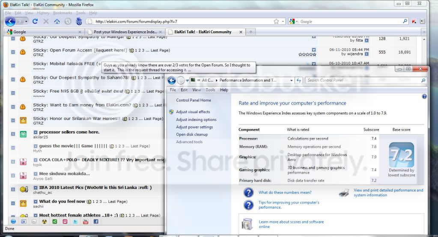Refresh Control Panel address bar
This screenshot has width=438, height=237.
pos(299,80)
